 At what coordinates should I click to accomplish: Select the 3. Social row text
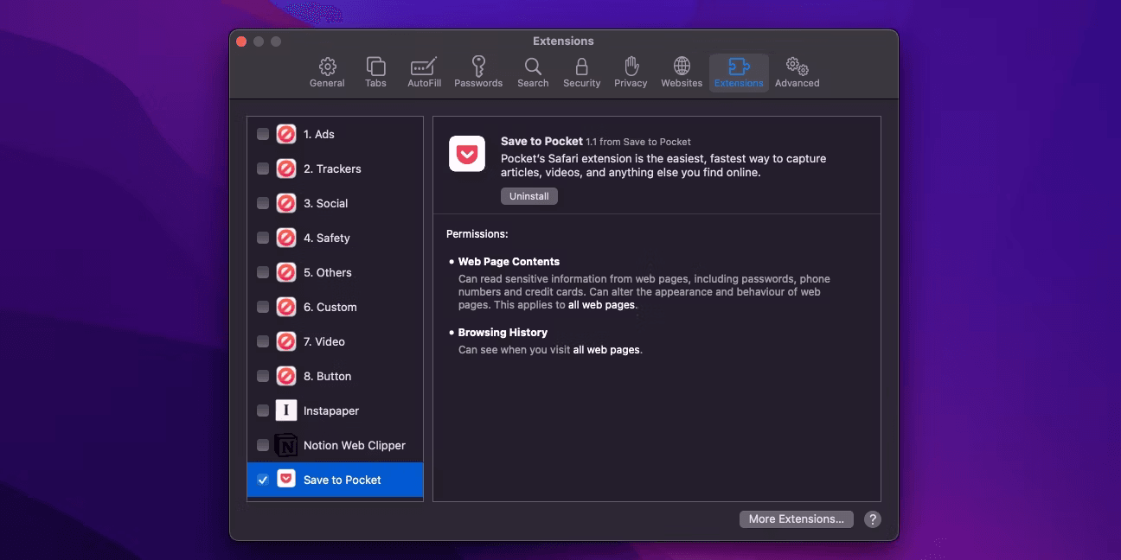coord(325,203)
